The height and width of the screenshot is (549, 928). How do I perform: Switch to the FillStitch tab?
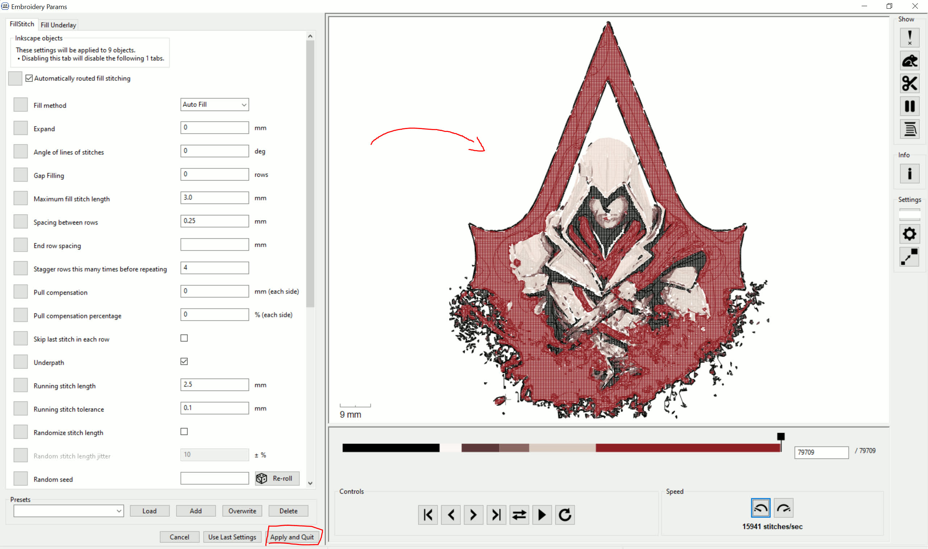coord(22,24)
